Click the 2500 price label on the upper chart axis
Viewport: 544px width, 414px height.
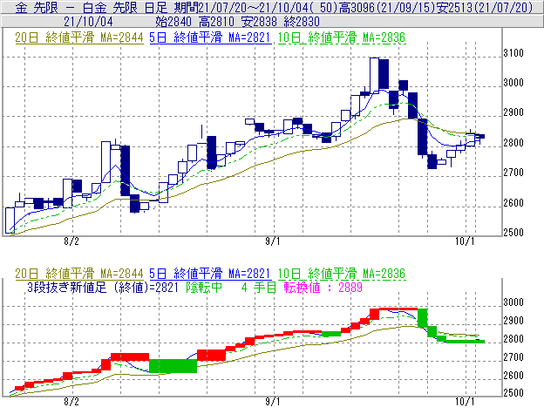pyautogui.click(x=513, y=233)
